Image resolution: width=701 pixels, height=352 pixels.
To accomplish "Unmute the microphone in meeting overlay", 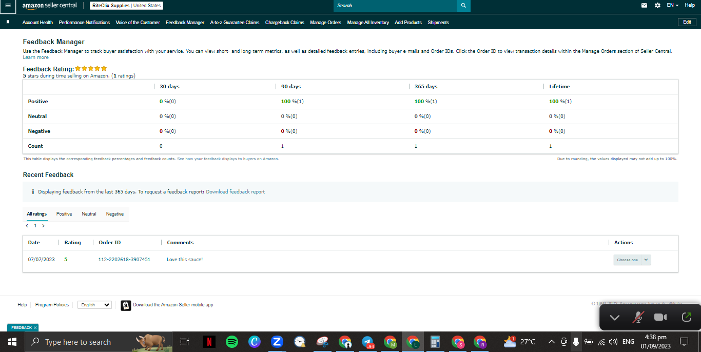I will click(x=638, y=318).
